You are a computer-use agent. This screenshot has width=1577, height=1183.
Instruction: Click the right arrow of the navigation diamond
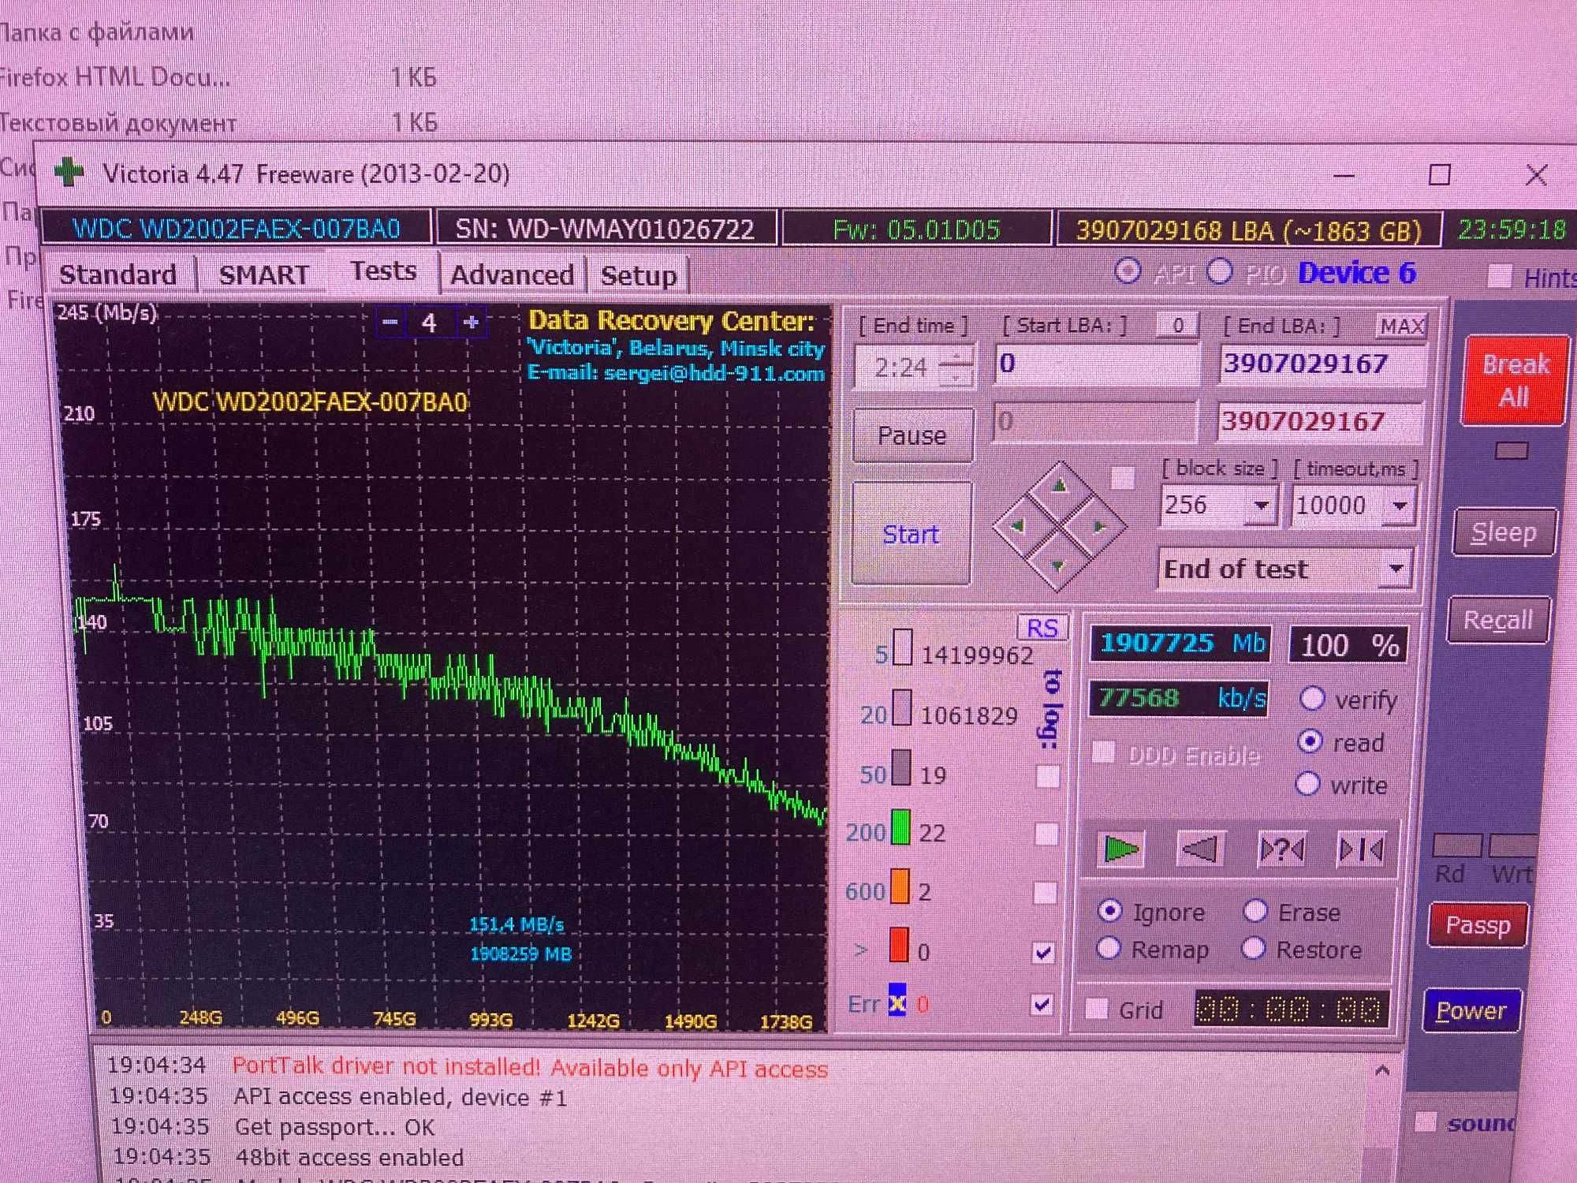(x=1100, y=526)
